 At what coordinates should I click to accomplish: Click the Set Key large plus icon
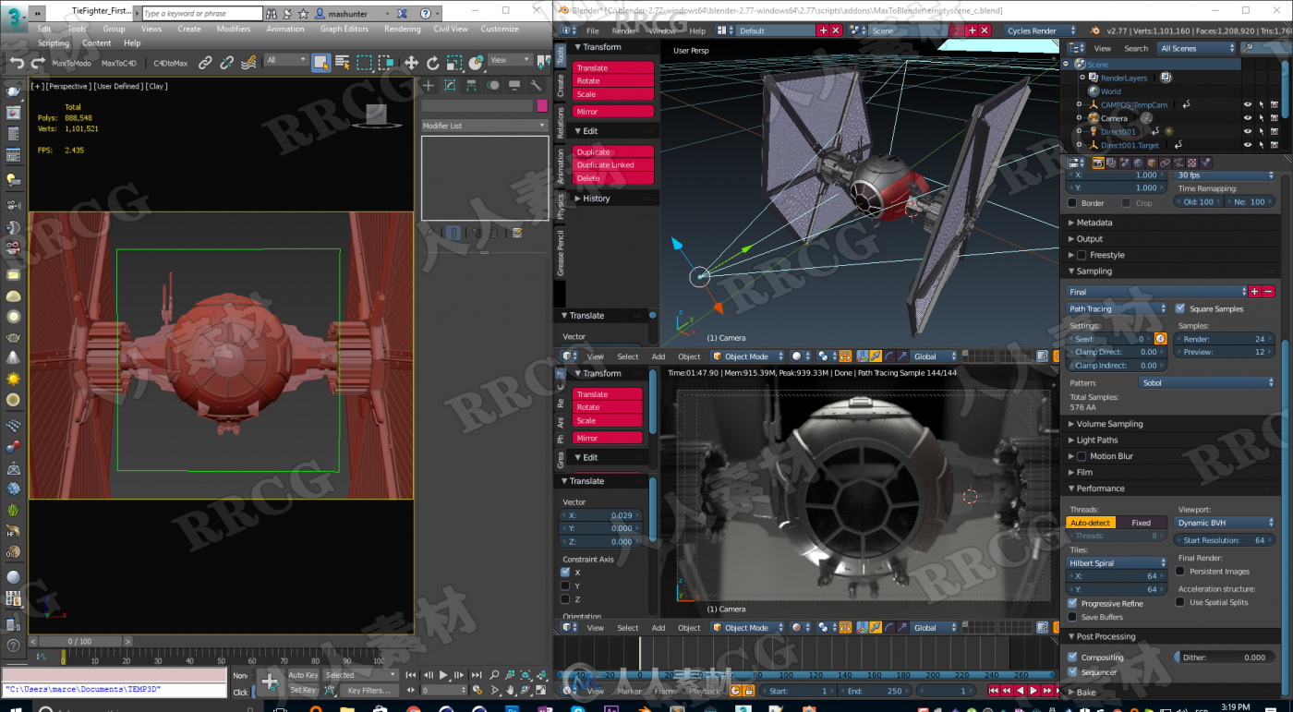[x=270, y=682]
